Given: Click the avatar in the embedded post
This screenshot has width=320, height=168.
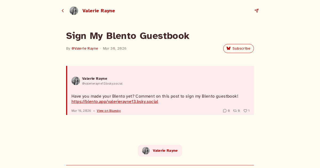Looking at the screenshot, I should (x=76, y=81).
